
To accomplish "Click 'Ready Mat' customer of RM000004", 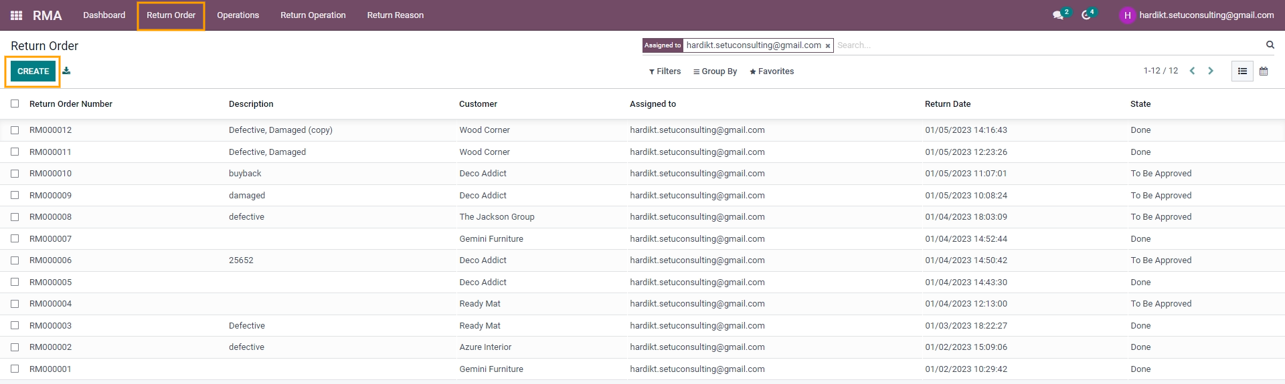I will [x=480, y=304].
